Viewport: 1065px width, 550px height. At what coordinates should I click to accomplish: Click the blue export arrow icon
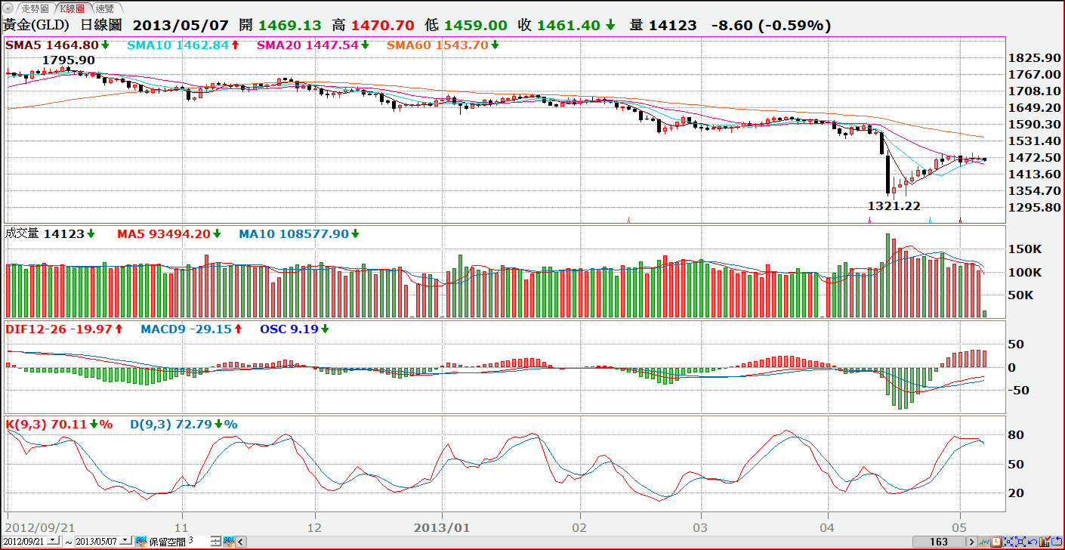1057,542
